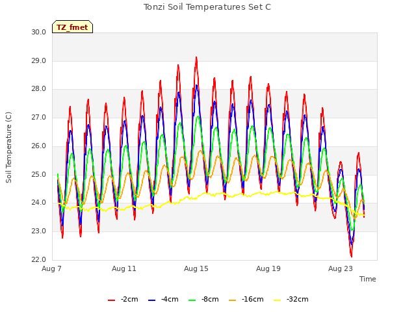Click the Aug 7 x-axis tick label
This screenshot has height=312, width=416.
tap(51, 268)
